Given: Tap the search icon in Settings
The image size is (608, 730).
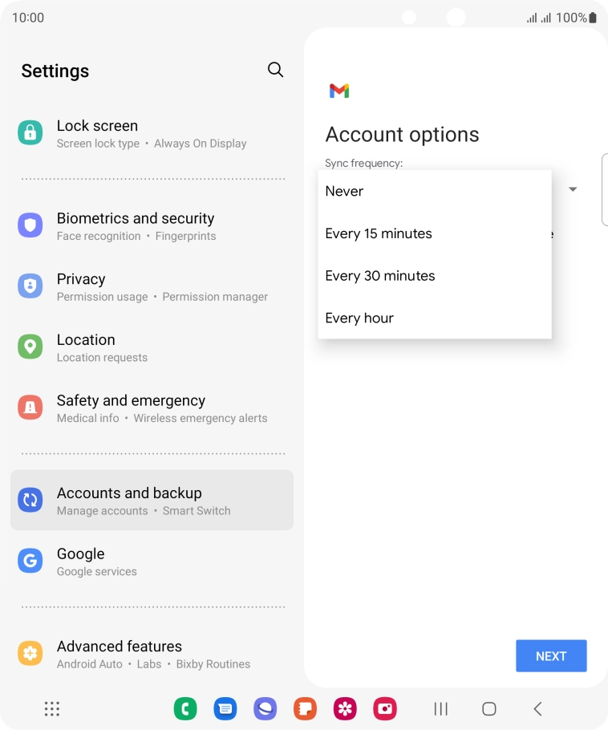Looking at the screenshot, I should click(x=275, y=70).
